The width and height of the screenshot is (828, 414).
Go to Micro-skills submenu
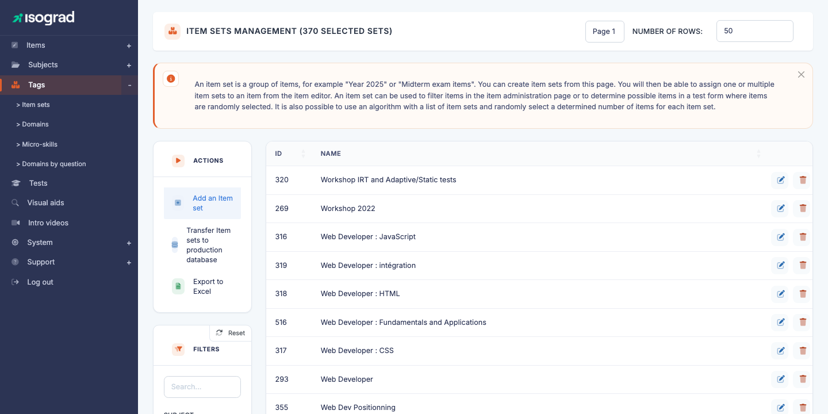(x=37, y=144)
